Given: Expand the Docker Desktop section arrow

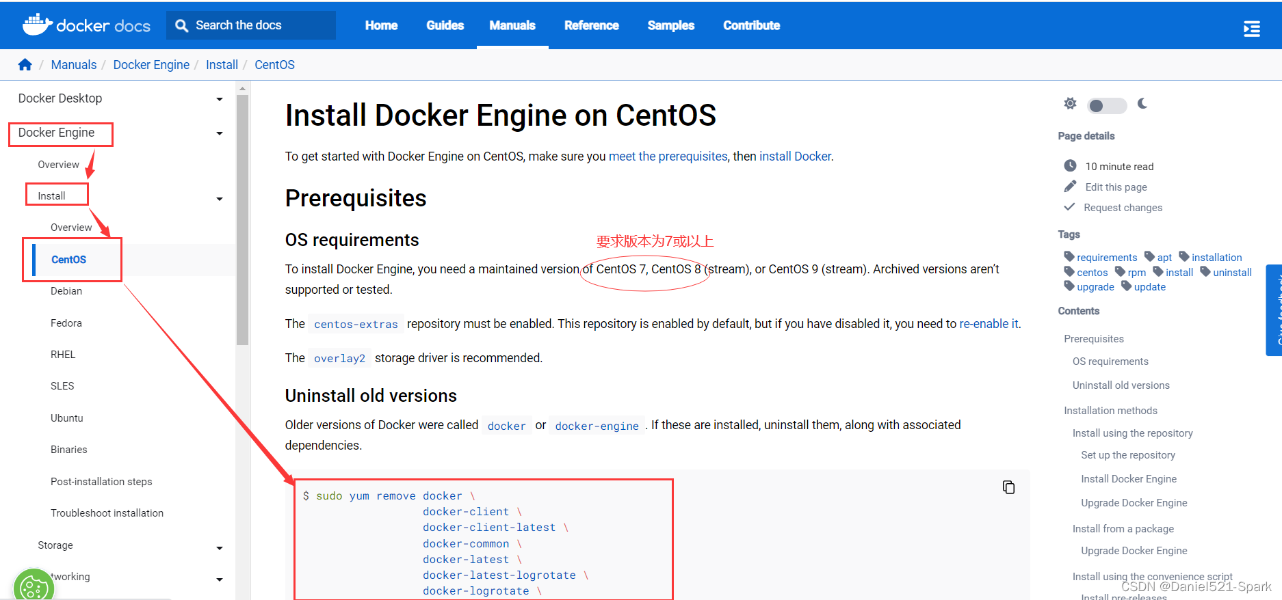Looking at the screenshot, I should pyautogui.click(x=220, y=99).
